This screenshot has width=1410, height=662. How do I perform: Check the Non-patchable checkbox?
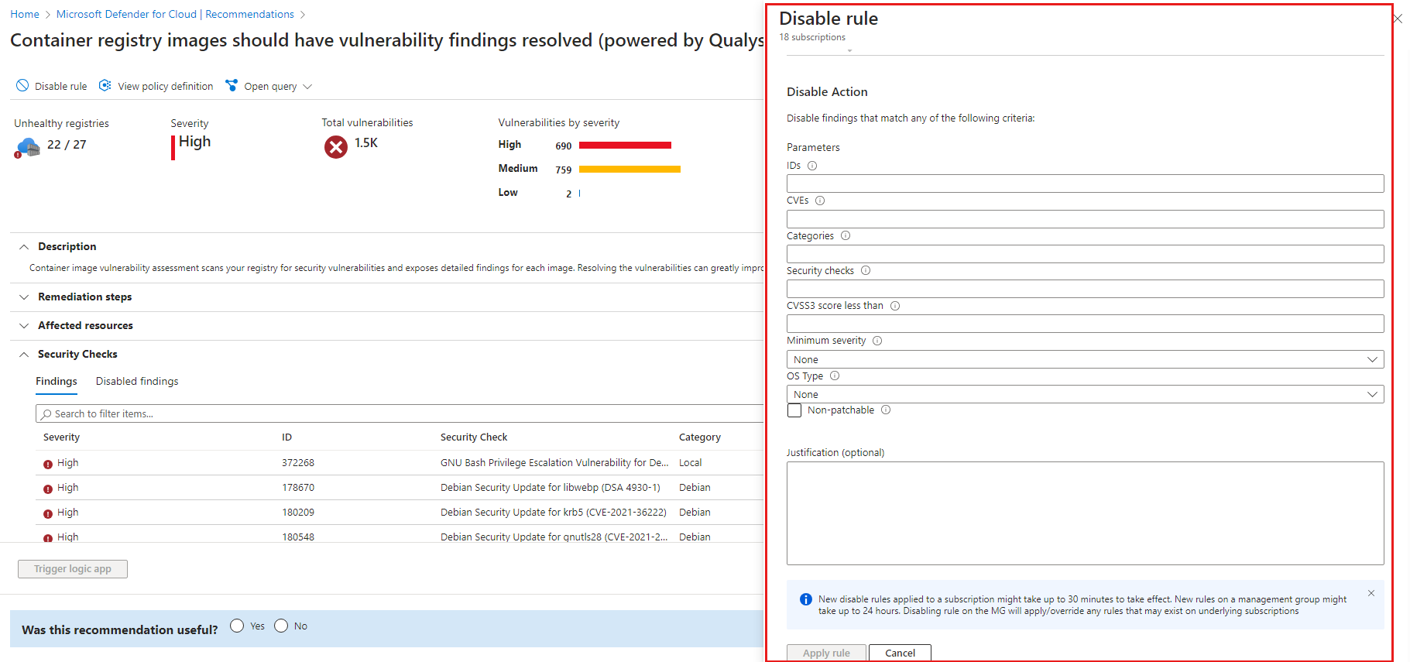[x=794, y=410]
